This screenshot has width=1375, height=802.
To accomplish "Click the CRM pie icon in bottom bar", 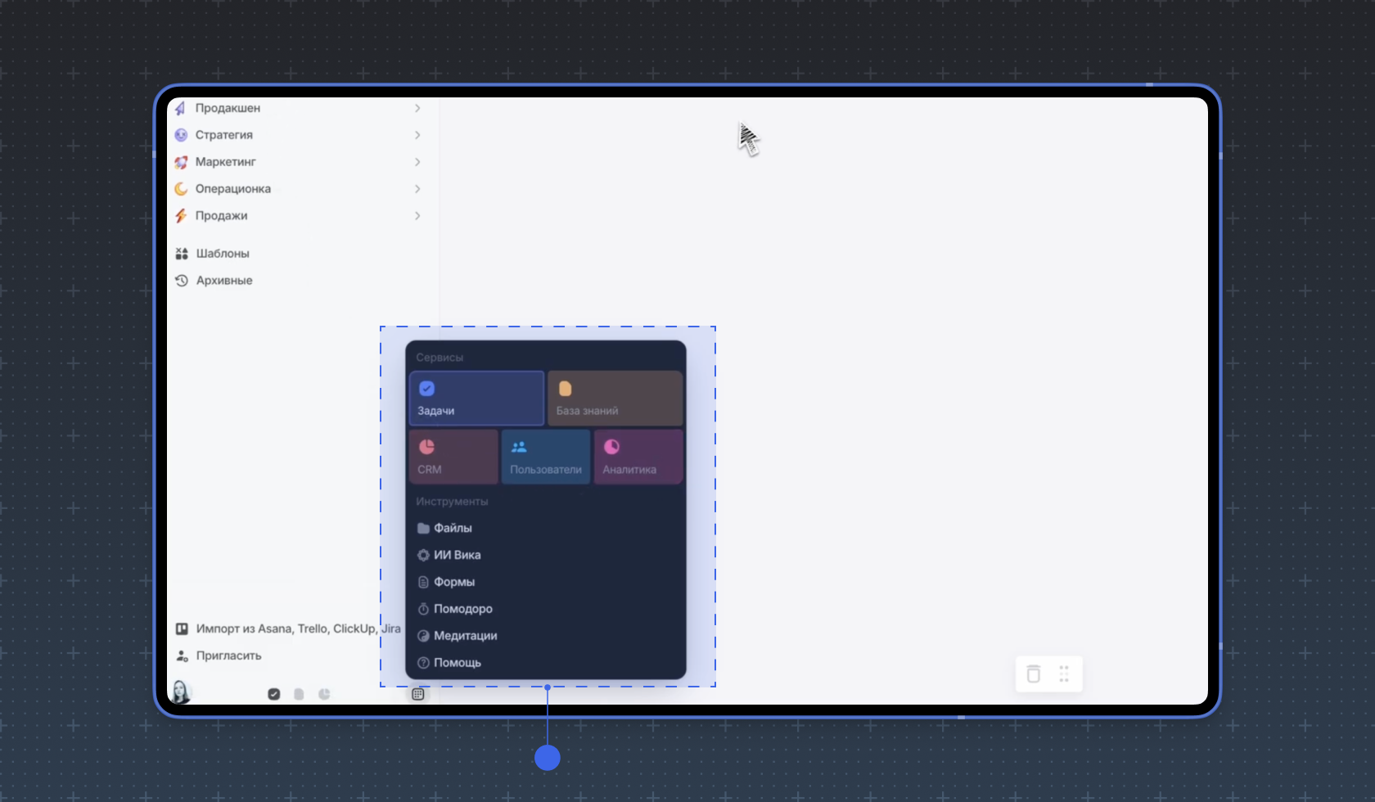I will pos(324,694).
